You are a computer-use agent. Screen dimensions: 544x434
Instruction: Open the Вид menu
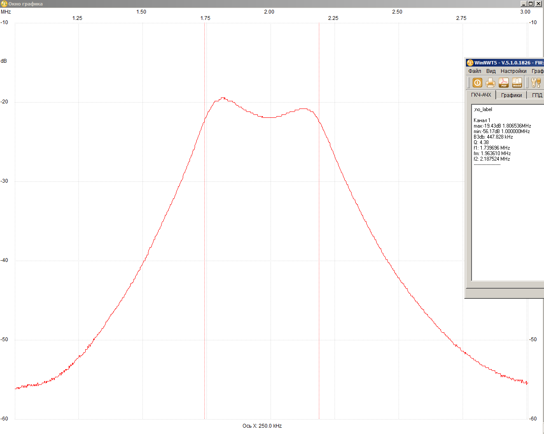491,71
